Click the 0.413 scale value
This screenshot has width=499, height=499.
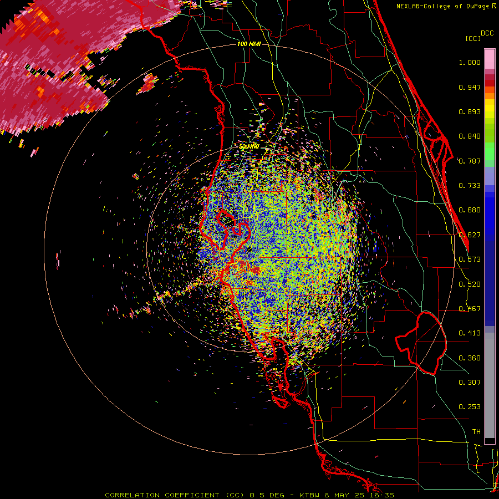[x=470, y=333]
